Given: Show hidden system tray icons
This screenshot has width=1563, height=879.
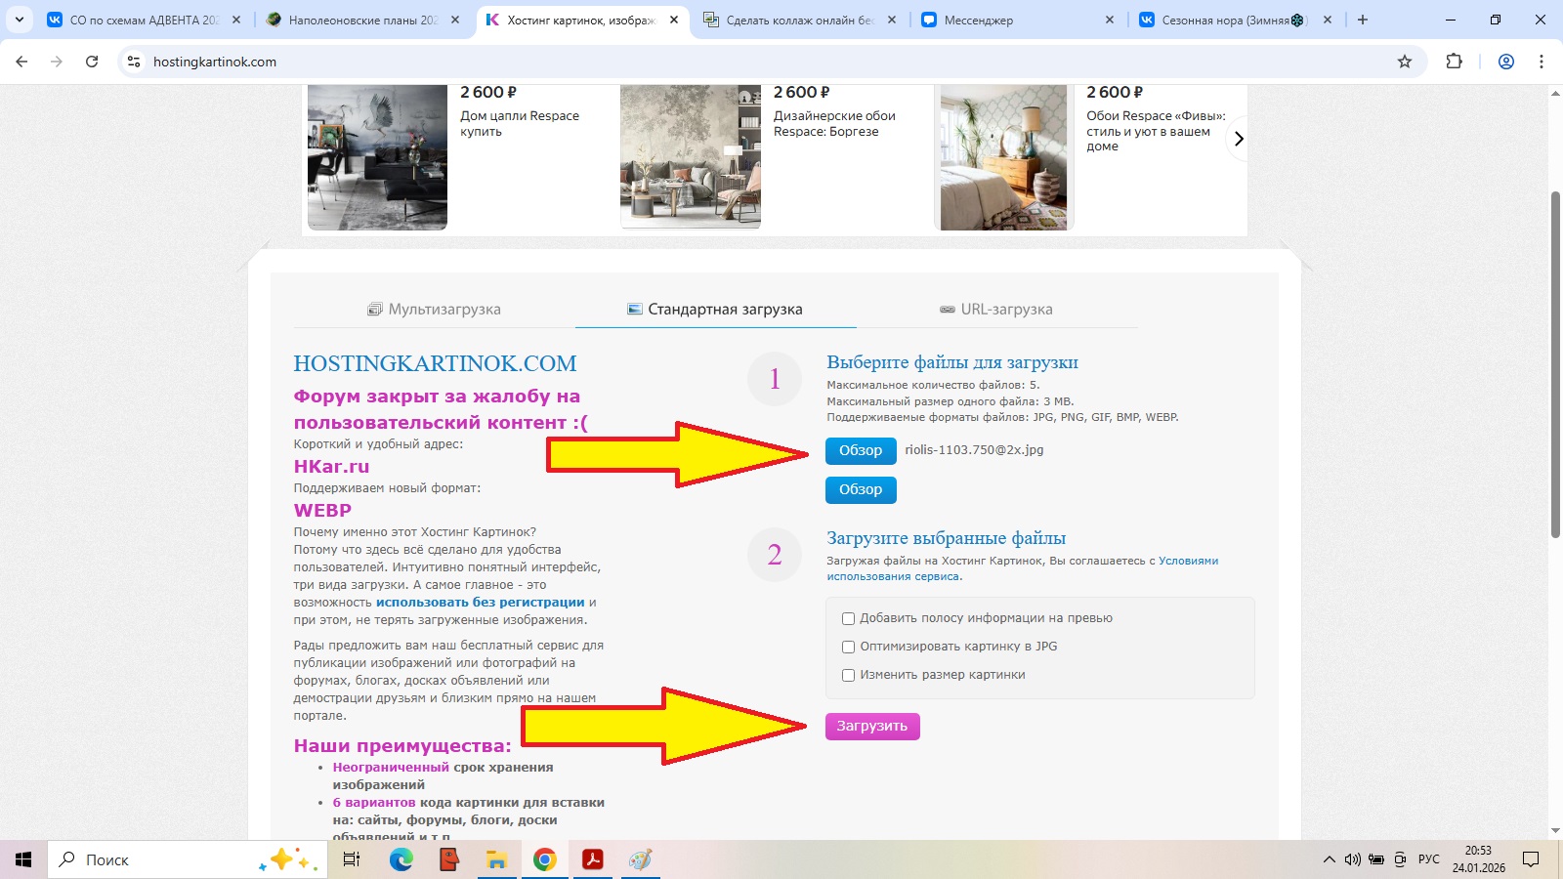Looking at the screenshot, I should pyautogui.click(x=1329, y=859).
